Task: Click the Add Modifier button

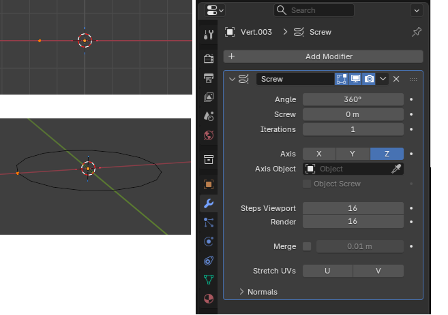Action: pyautogui.click(x=323, y=56)
